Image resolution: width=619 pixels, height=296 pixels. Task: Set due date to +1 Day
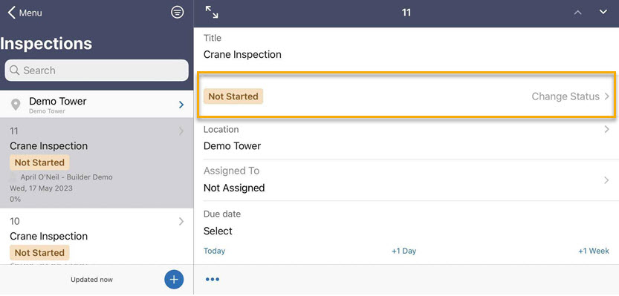point(404,251)
